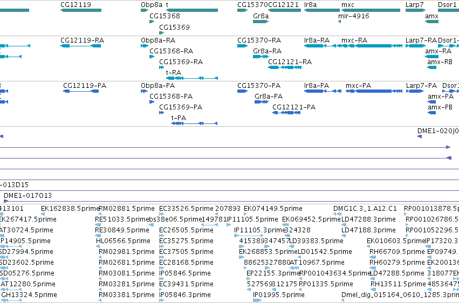
Task: Select the EP22155.3prime EST label
Action: [273, 273]
